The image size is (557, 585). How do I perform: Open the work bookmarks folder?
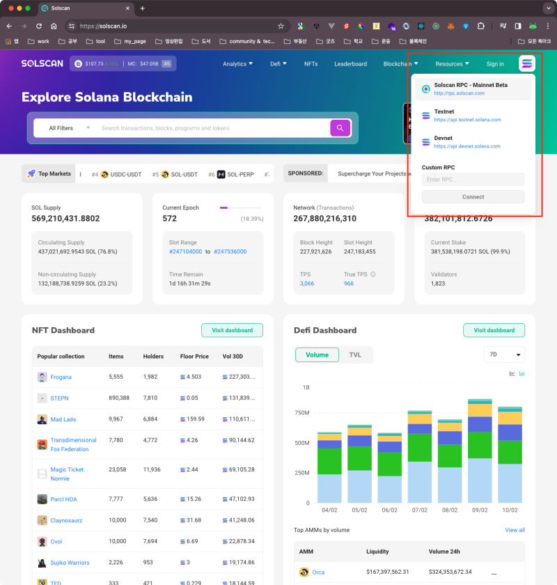click(x=38, y=41)
